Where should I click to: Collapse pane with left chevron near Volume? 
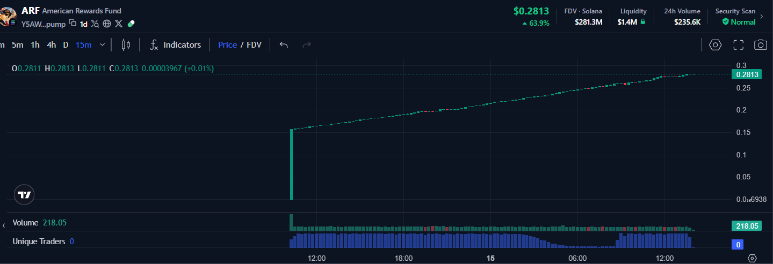[4, 225]
